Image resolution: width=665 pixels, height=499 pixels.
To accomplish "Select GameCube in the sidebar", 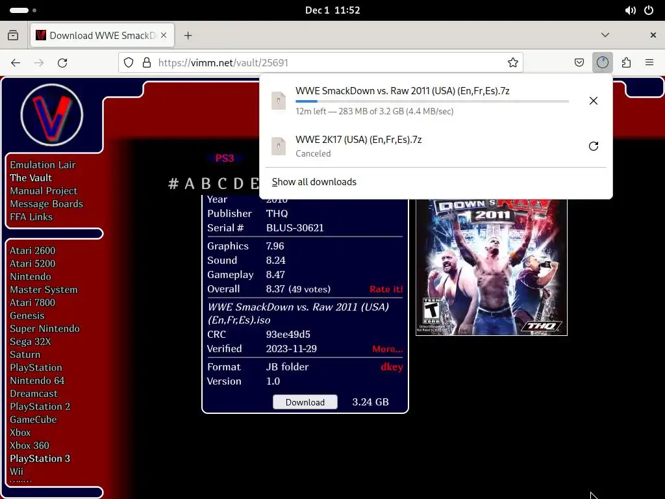I will coord(34,420).
